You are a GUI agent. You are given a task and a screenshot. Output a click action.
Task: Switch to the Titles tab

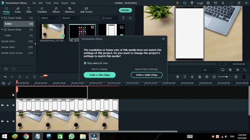coord(29,10)
